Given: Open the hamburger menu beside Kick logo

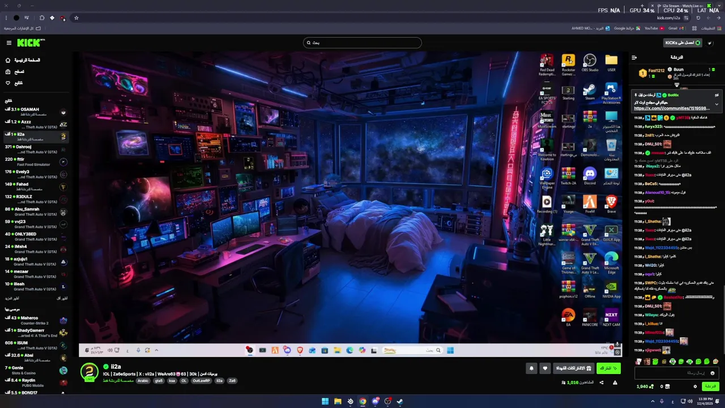Looking at the screenshot, I should click(x=8, y=43).
